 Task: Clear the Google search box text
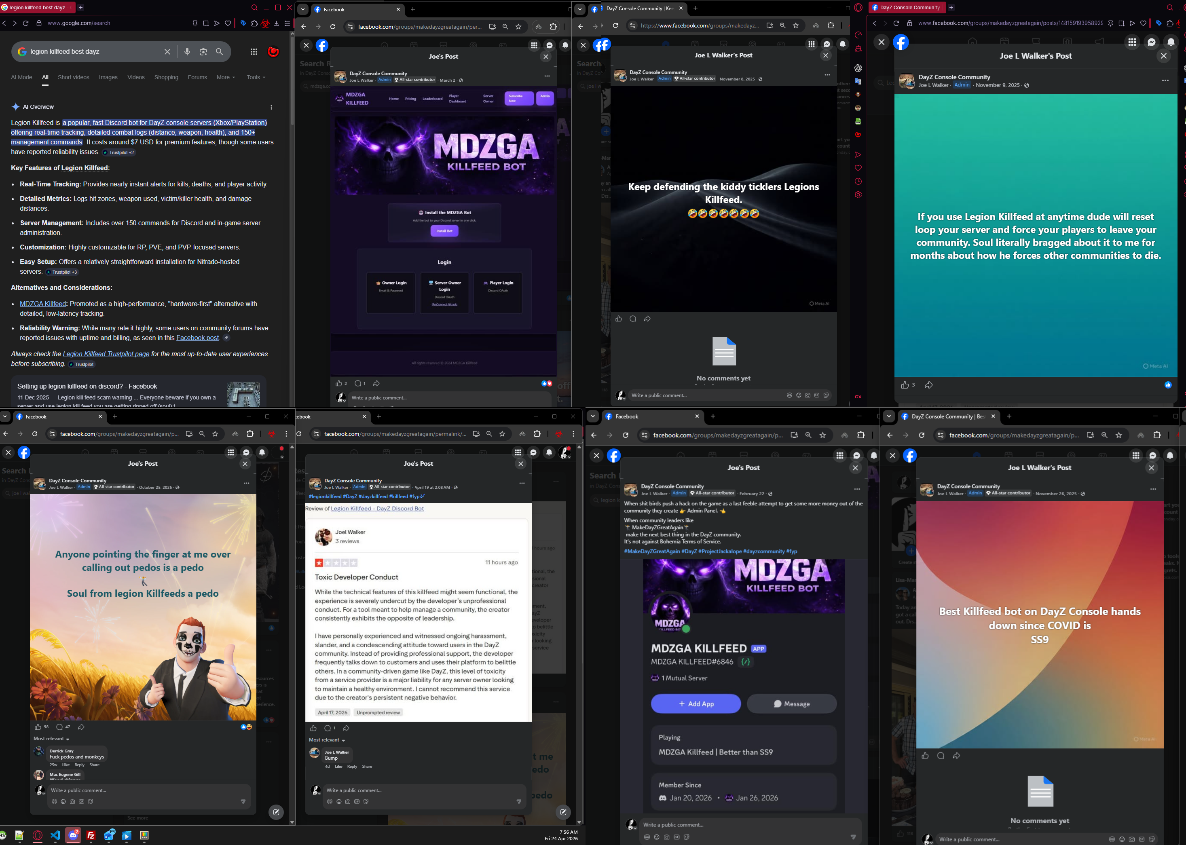point(167,51)
